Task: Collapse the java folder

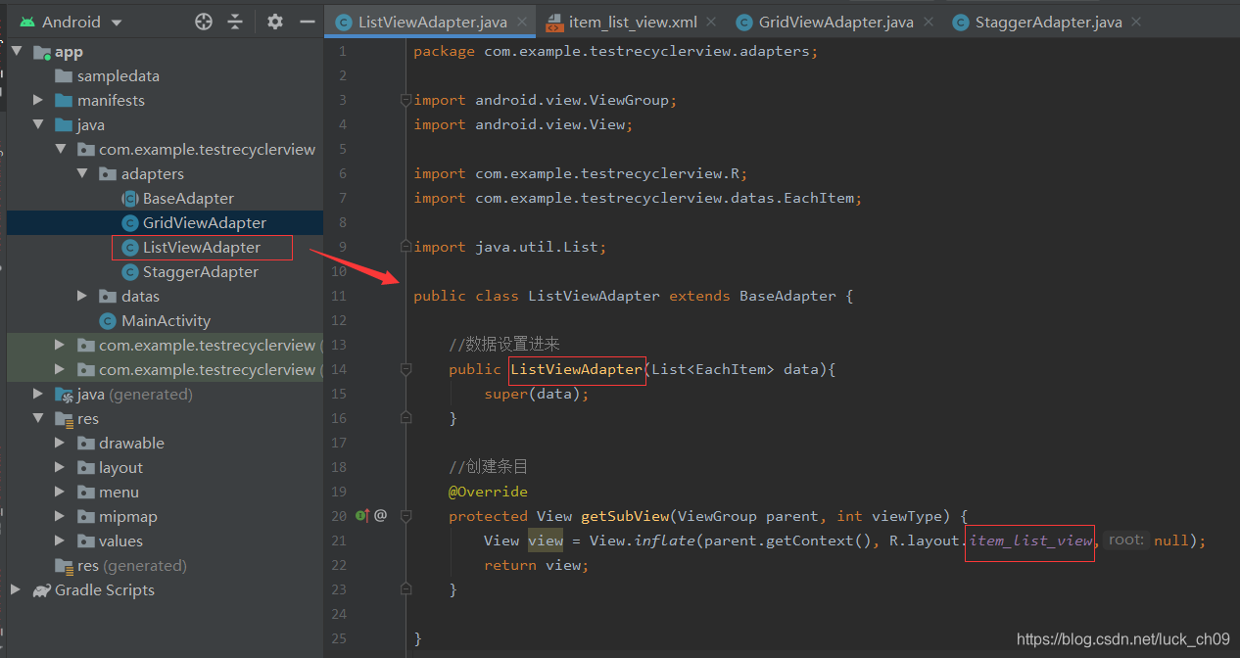Action: (38, 124)
